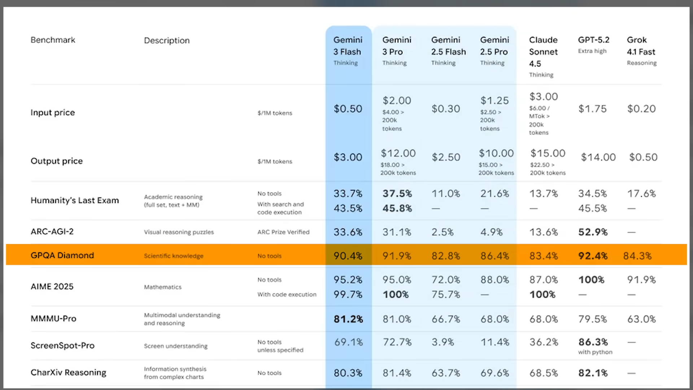Select the $15.00 Claude output price

(x=548, y=153)
